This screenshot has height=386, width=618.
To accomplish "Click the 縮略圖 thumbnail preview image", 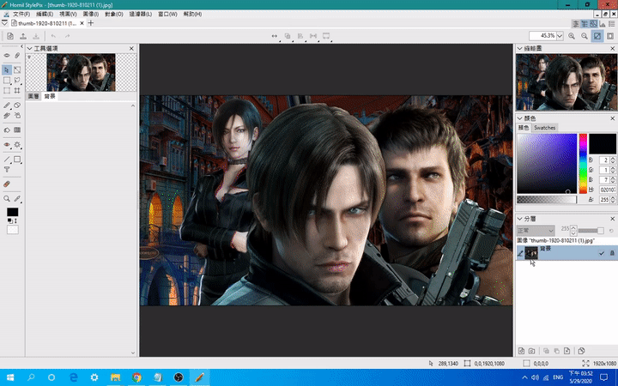I will click(x=566, y=82).
